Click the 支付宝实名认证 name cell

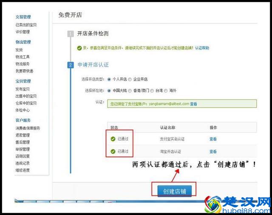pyautogui.click(x=172, y=139)
